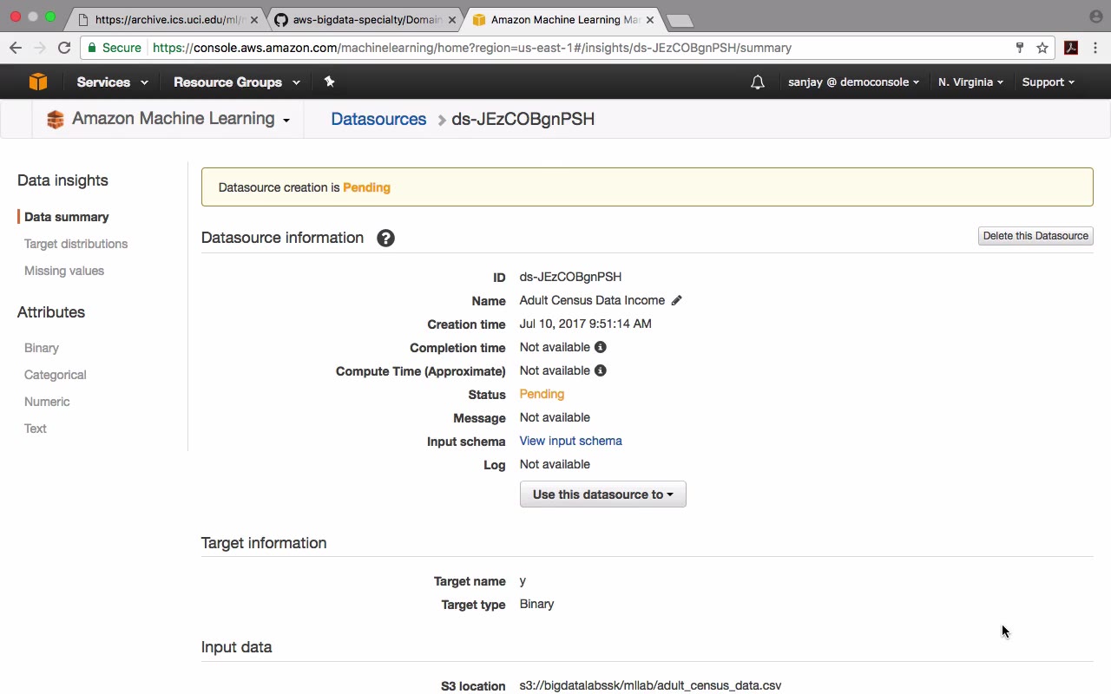Expand the Resource Groups dropdown

[236, 82]
